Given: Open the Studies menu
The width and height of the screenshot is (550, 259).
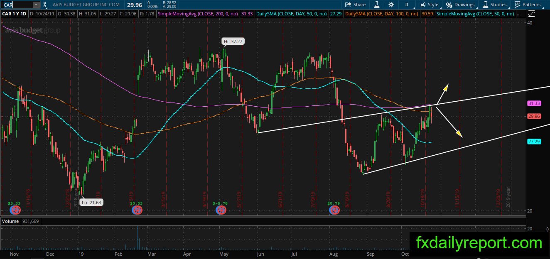Looking at the screenshot, I should [494, 5].
